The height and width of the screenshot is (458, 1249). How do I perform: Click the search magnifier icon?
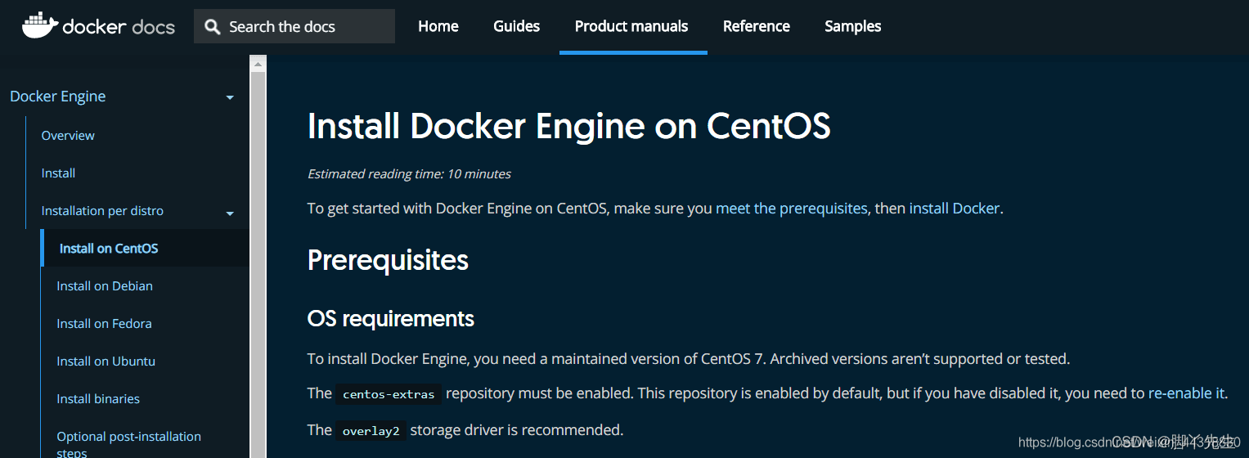pyautogui.click(x=213, y=27)
